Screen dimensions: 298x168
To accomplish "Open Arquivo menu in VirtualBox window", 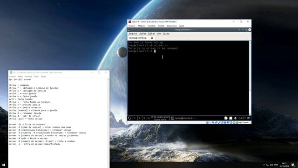I will pos(132,26).
